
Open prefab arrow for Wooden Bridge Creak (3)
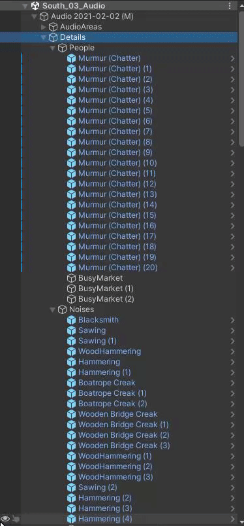click(233, 446)
